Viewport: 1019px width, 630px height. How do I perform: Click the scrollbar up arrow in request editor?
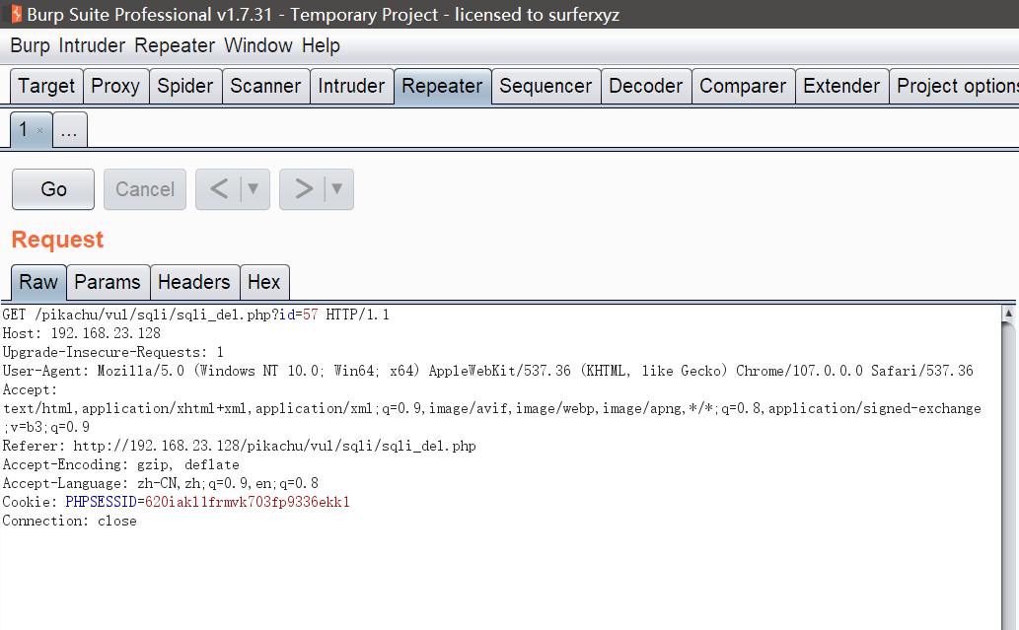[1009, 315]
